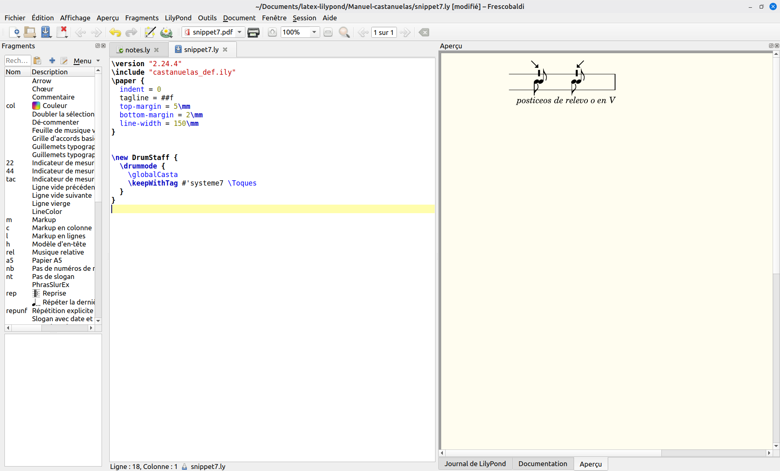Toggle floating of the Fragments panel
Screen dimensions: 780x471
point(97,46)
